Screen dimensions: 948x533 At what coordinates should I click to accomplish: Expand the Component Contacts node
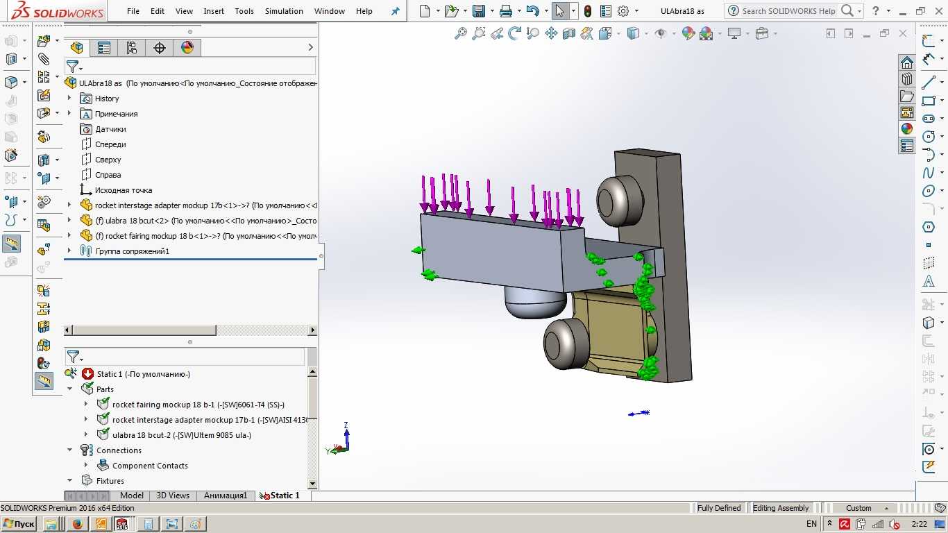(x=86, y=466)
